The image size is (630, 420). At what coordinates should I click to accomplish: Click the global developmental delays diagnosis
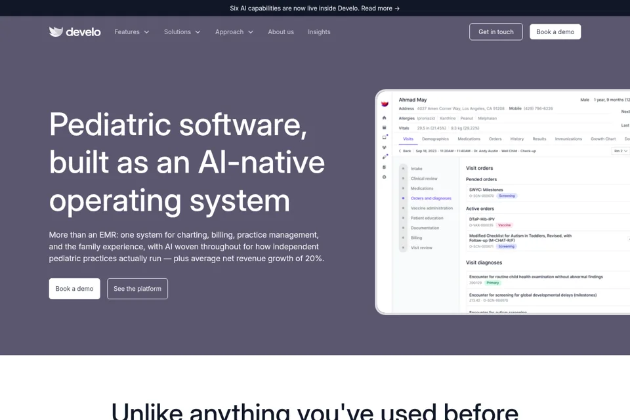coord(533,295)
